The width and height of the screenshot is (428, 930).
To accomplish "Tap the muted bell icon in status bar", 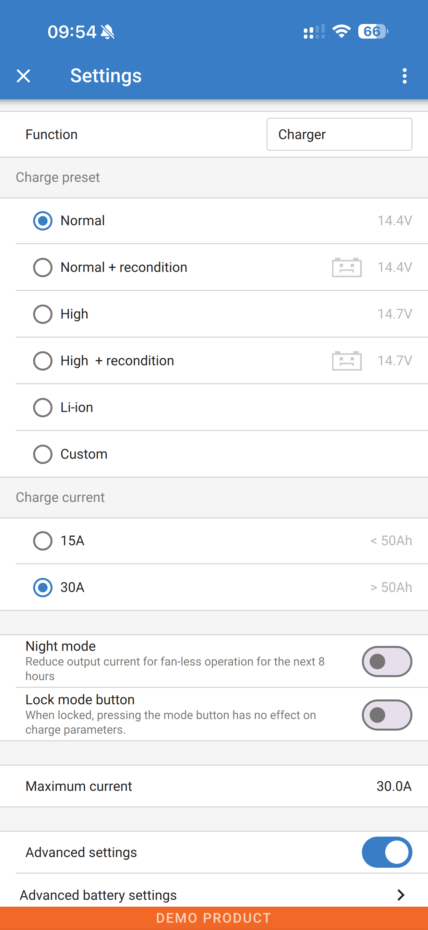I will point(108,32).
